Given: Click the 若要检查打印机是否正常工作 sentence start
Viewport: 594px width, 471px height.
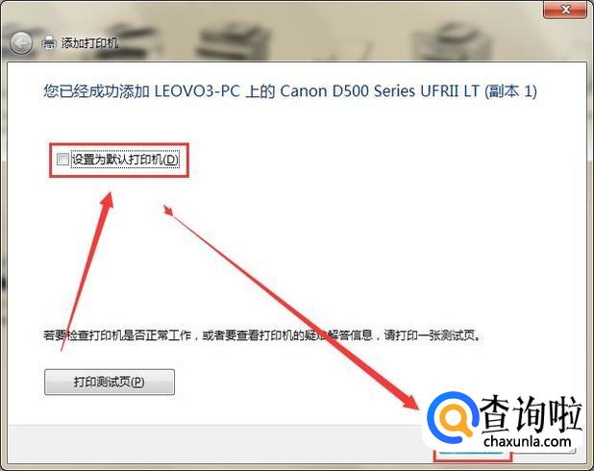Looking at the screenshot, I should tap(117, 335).
